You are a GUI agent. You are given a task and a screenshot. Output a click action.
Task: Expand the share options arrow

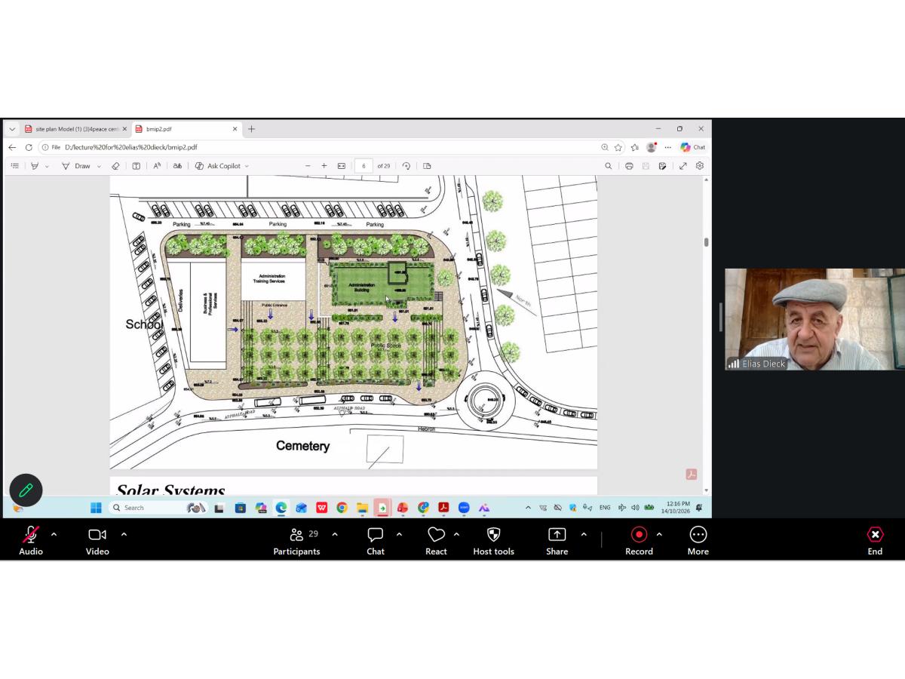click(584, 534)
